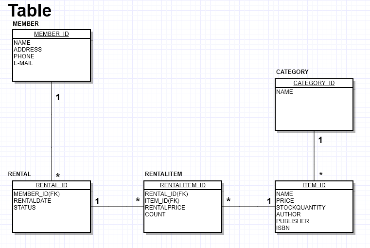370x248 pixels.
Task: Select the ISBN attribute
Action: click(283, 228)
